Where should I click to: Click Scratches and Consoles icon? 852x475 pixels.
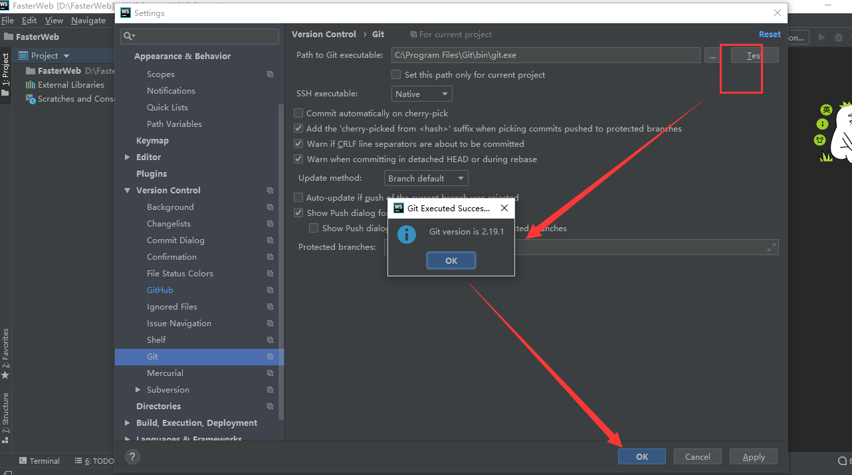coord(31,99)
